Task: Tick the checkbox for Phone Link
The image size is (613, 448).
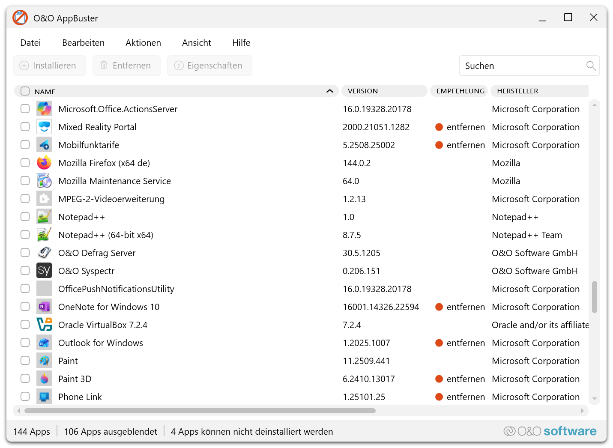Action: [x=25, y=397]
